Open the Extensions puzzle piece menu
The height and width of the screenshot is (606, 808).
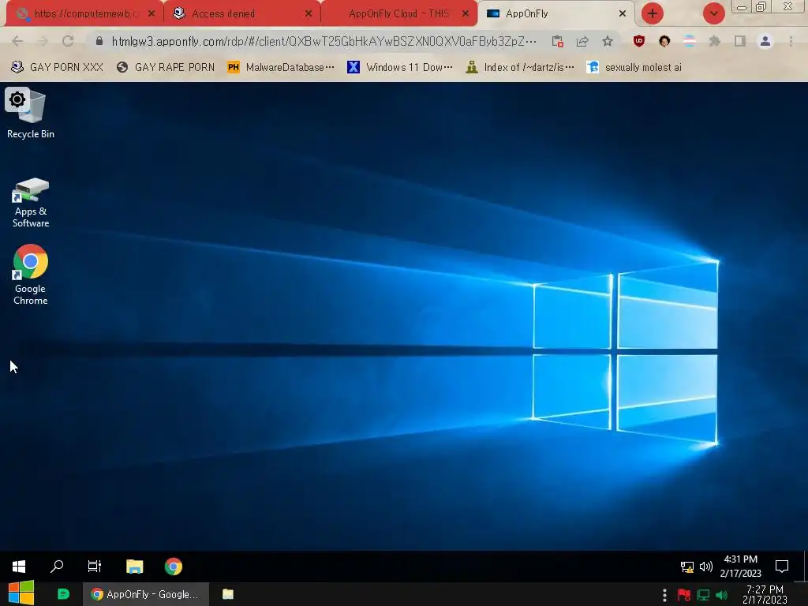(x=715, y=41)
